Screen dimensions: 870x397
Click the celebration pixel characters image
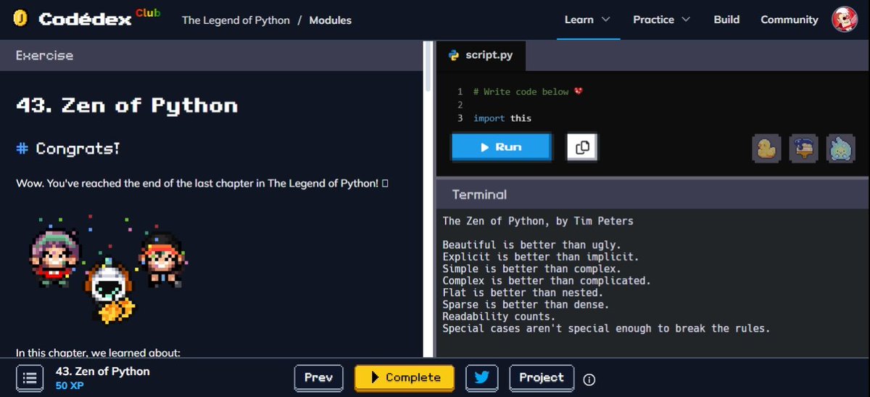108,269
